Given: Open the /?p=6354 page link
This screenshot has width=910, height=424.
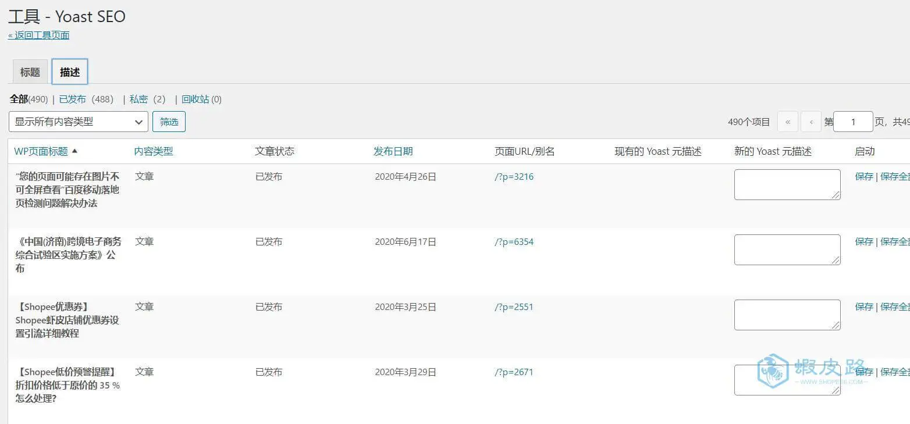Looking at the screenshot, I should pos(514,242).
